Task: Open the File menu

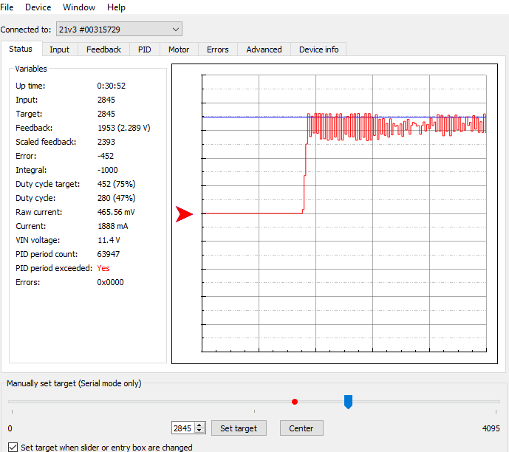Action: pos(7,7)
